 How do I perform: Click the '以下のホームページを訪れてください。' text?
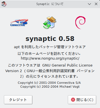(x=49, y=53)
